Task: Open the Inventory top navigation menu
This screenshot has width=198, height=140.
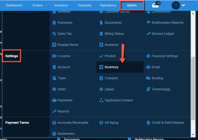Action: click(x=61, y=5)
